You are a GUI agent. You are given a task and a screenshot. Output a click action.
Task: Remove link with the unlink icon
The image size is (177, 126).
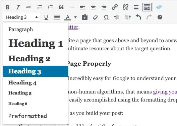[x=125, y=7]
